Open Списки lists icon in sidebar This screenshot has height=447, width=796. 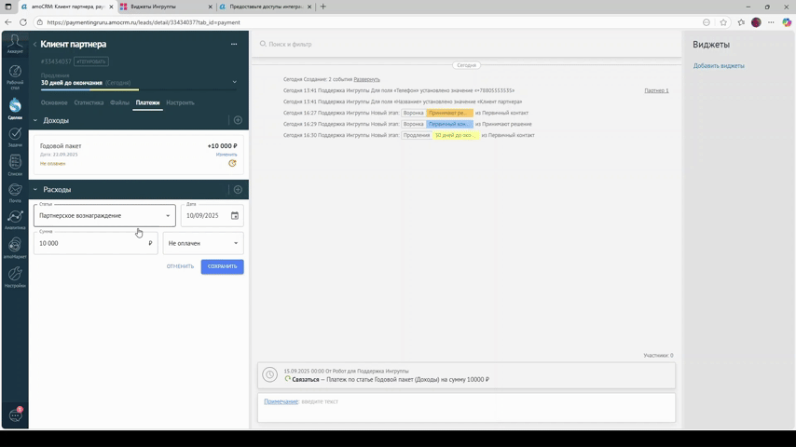point(15,165)
